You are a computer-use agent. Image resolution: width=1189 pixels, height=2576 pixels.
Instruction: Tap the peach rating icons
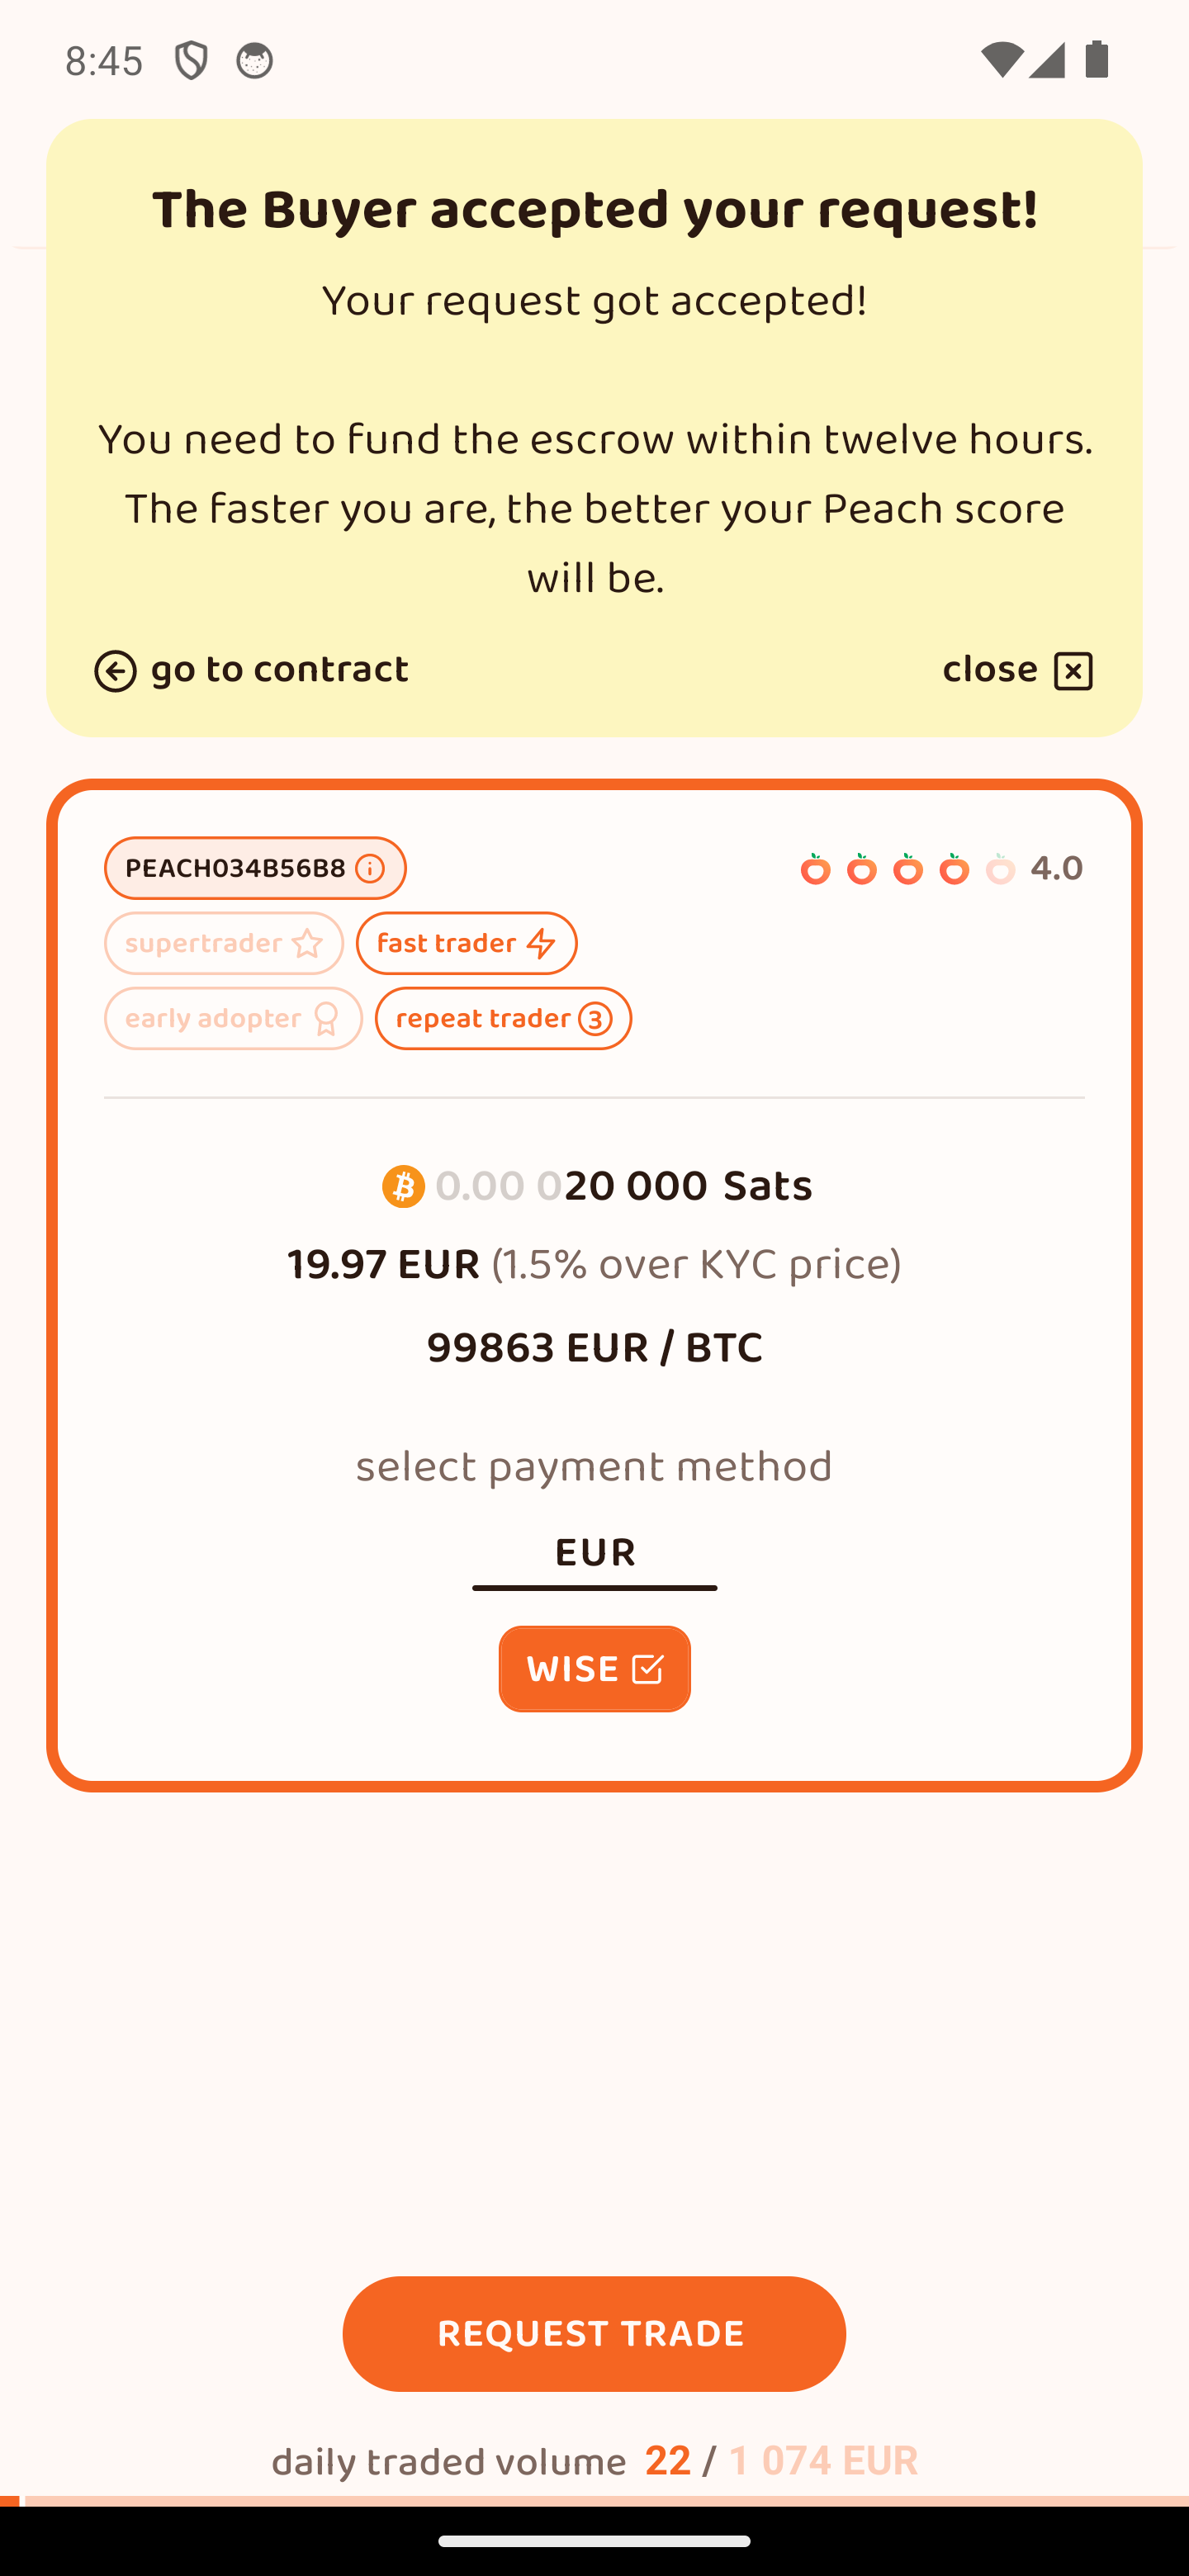[x=907, y=869]
